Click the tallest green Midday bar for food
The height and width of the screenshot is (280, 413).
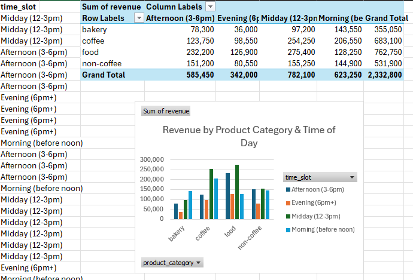pyautogui.click(x=236, y=191)
